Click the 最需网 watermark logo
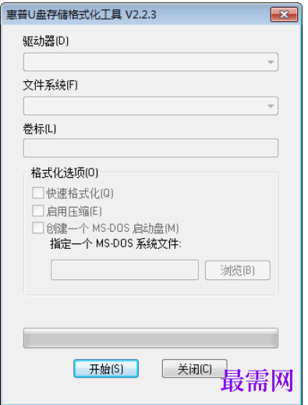Image resolution: width=308 pixels, height=405 pixels. tap(257, 380)
